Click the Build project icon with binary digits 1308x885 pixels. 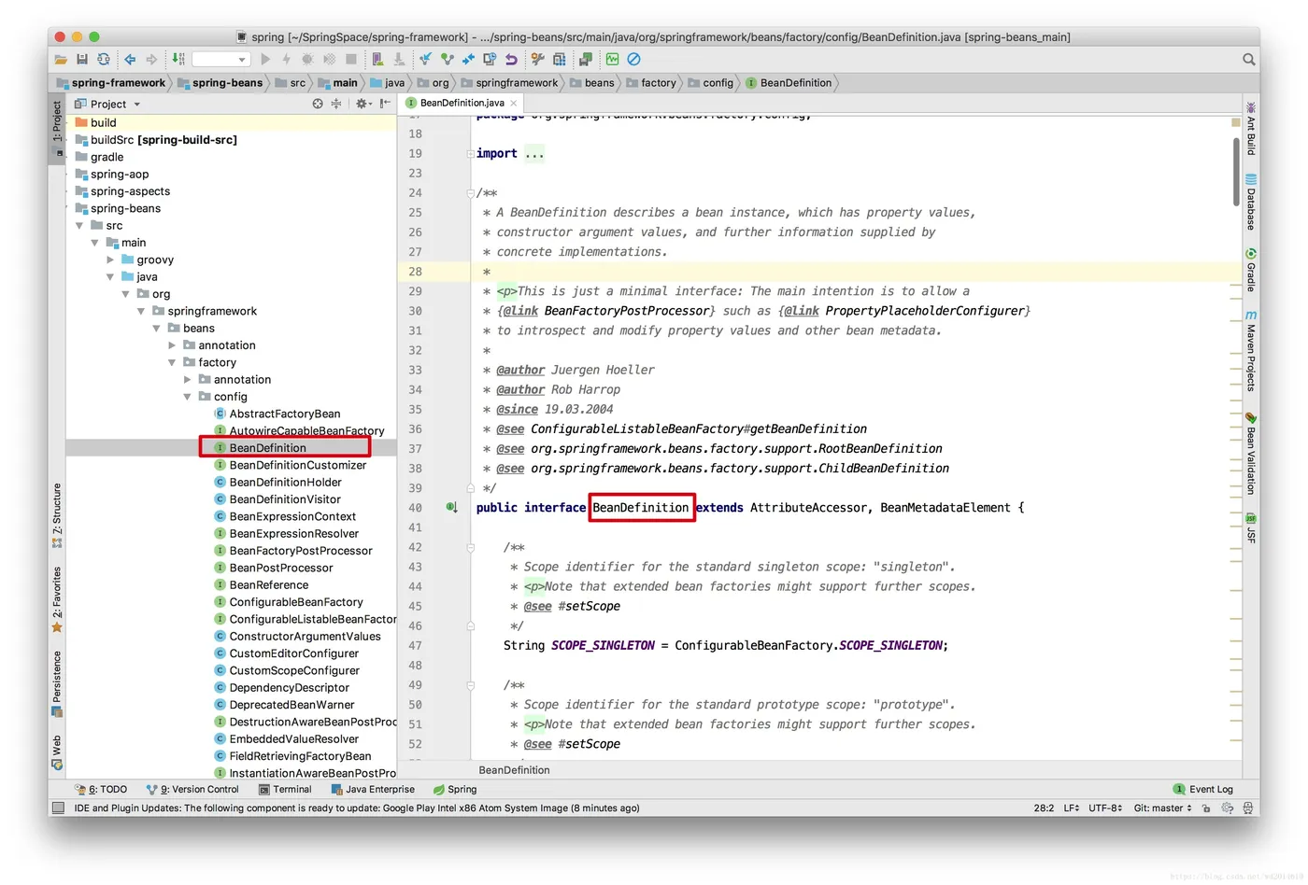(x=178, y=59)
